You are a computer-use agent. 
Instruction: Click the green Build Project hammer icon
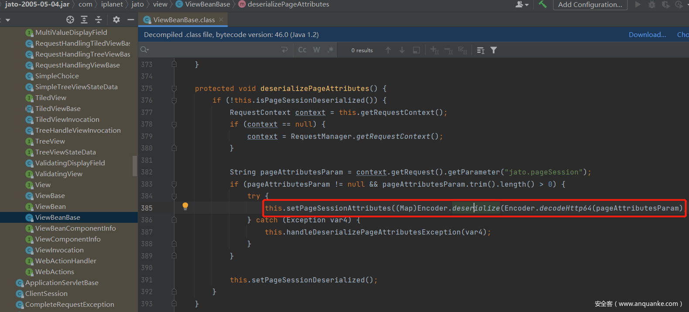542,4
